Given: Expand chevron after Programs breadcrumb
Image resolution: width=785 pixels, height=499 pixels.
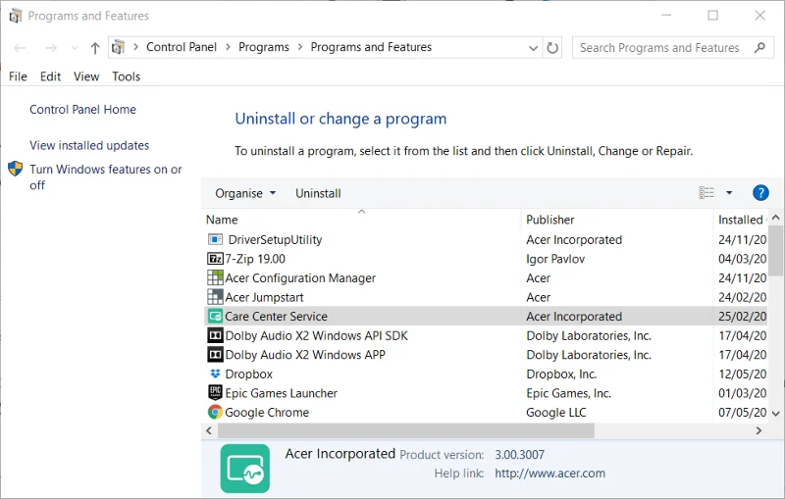Looking at the screenshot, I should point(300,47).
